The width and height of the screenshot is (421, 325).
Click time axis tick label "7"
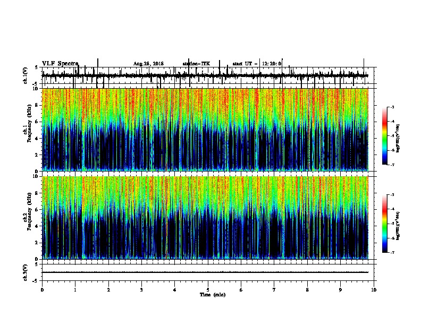274,290
